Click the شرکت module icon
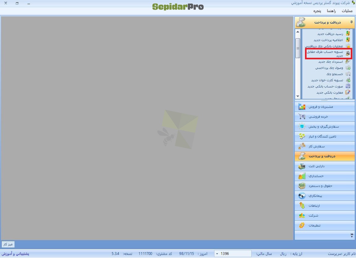 tap(302, 215)
